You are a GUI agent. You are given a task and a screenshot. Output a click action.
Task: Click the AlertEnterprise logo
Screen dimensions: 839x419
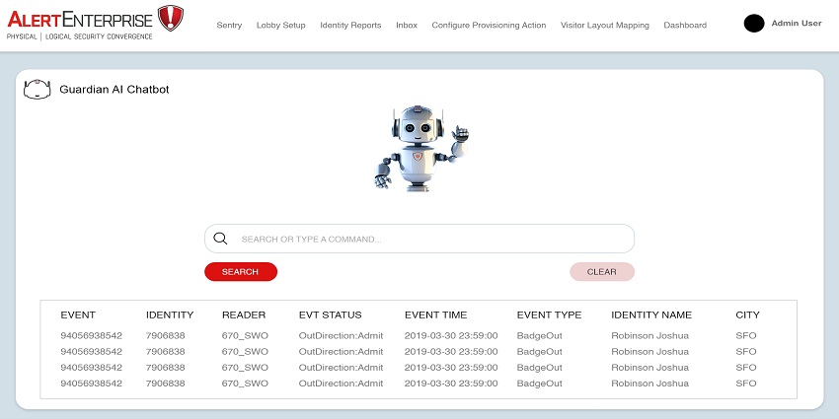(x=96, y=23)
